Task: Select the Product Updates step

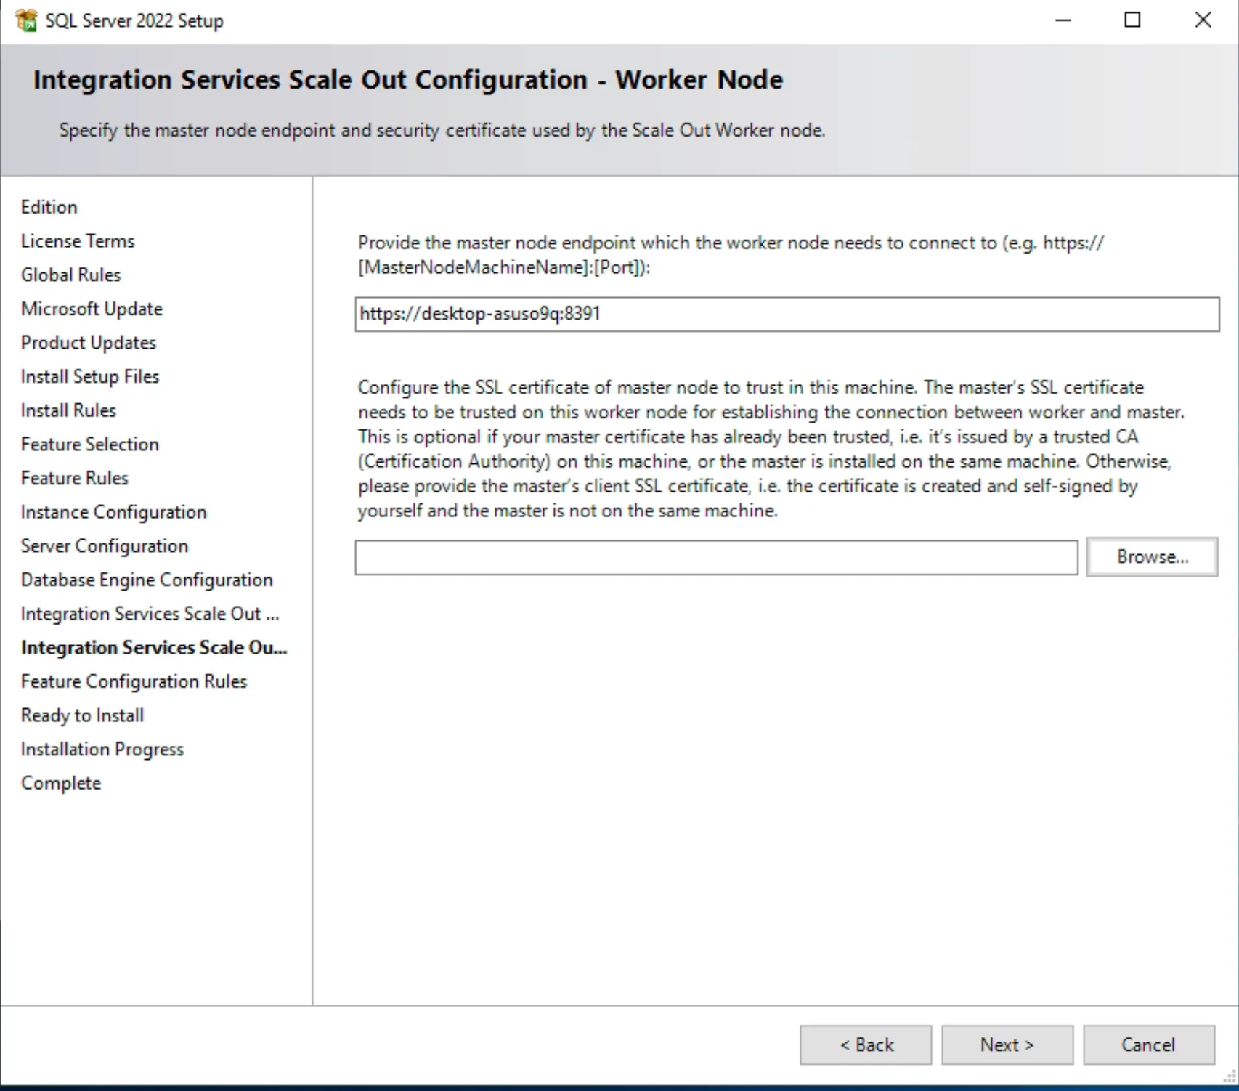Action: click(x=89, y=343)
